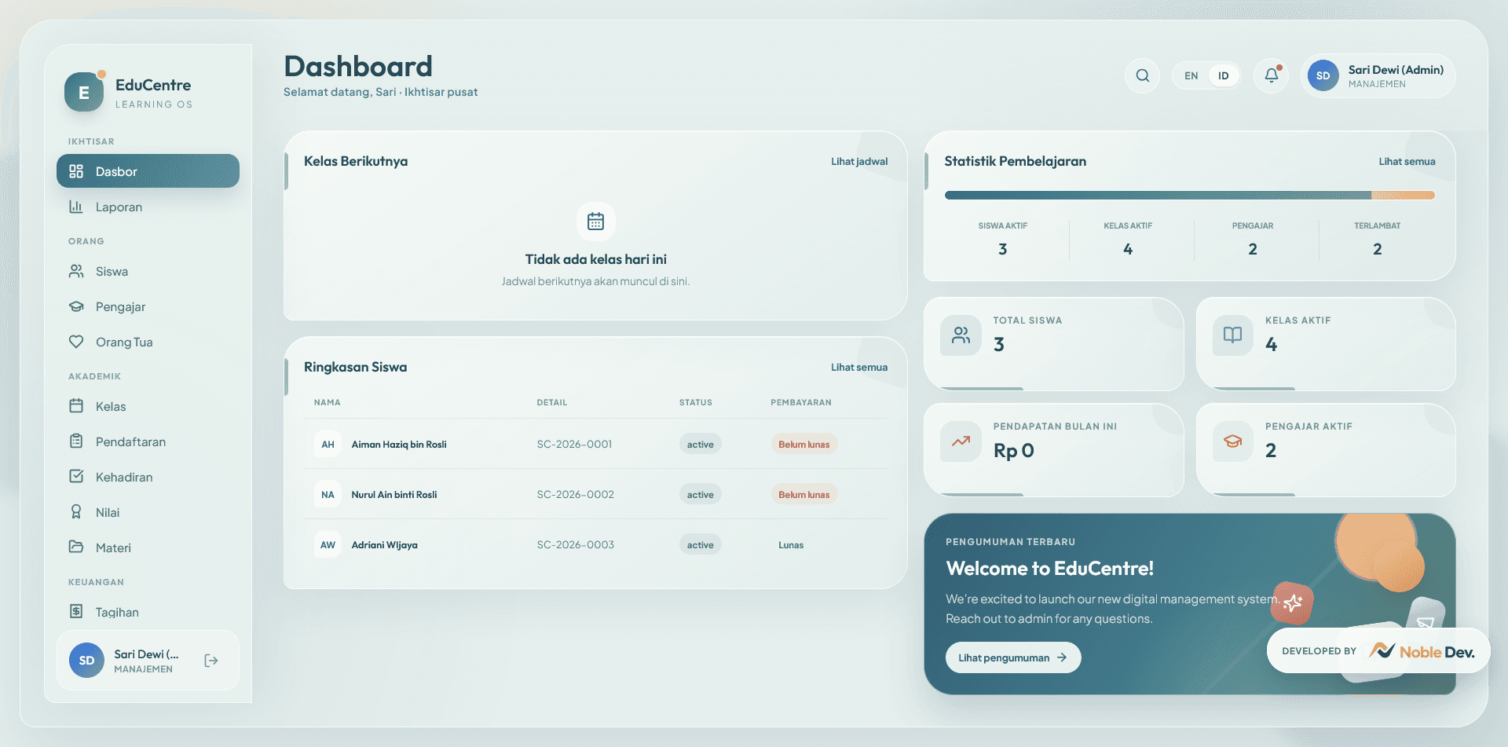Click the EduCentre logo icon
Viewport: 1508px width, 747px height.
pyautogui.click(x=84, y=92)
